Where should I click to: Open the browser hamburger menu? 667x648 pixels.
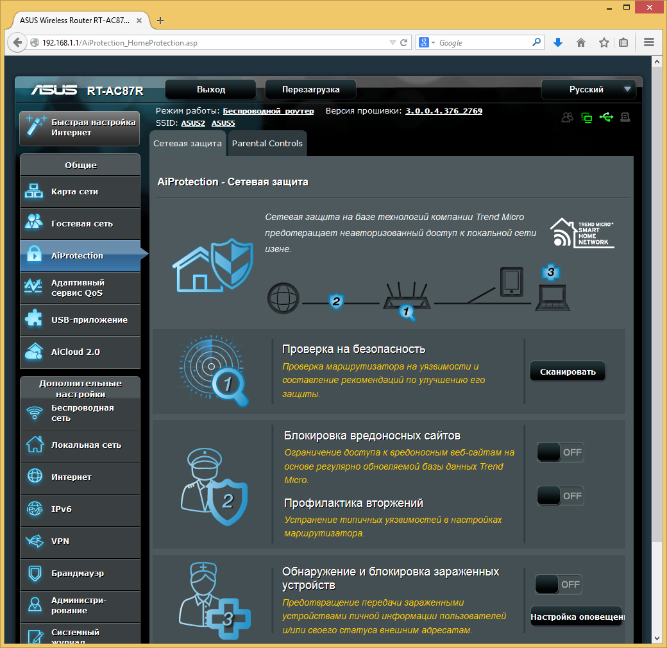point(648,42)
